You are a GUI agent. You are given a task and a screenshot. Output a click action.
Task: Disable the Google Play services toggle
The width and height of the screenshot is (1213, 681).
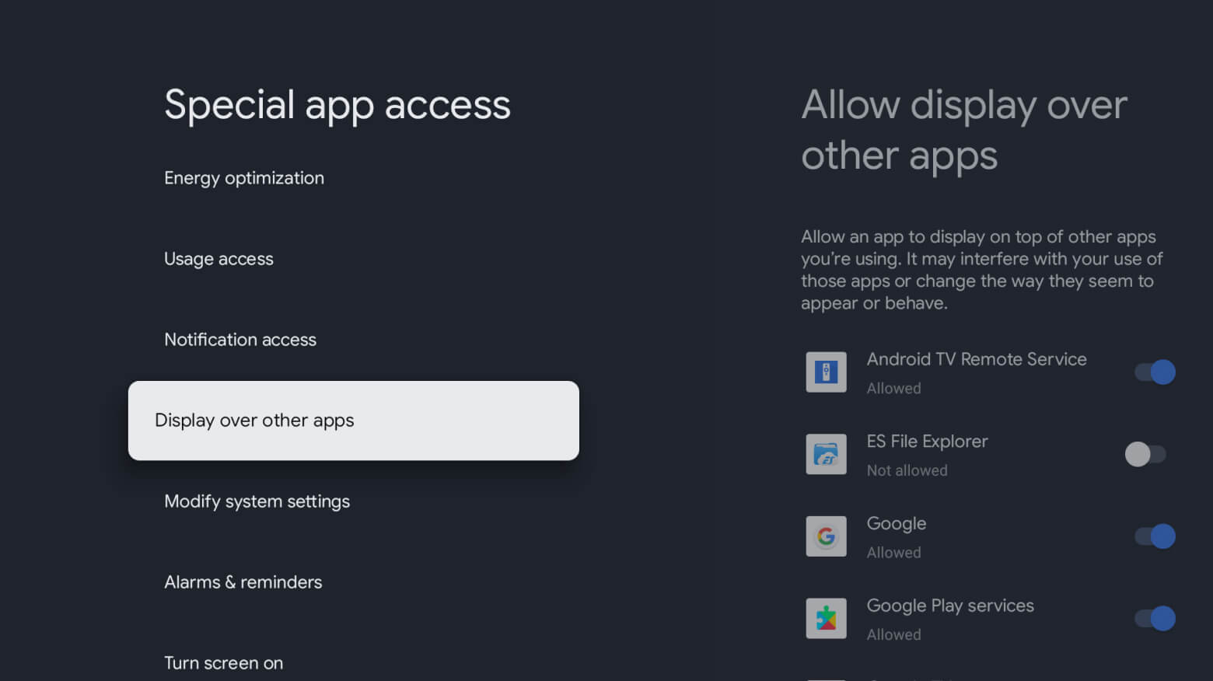click(x=1153, y=618)
